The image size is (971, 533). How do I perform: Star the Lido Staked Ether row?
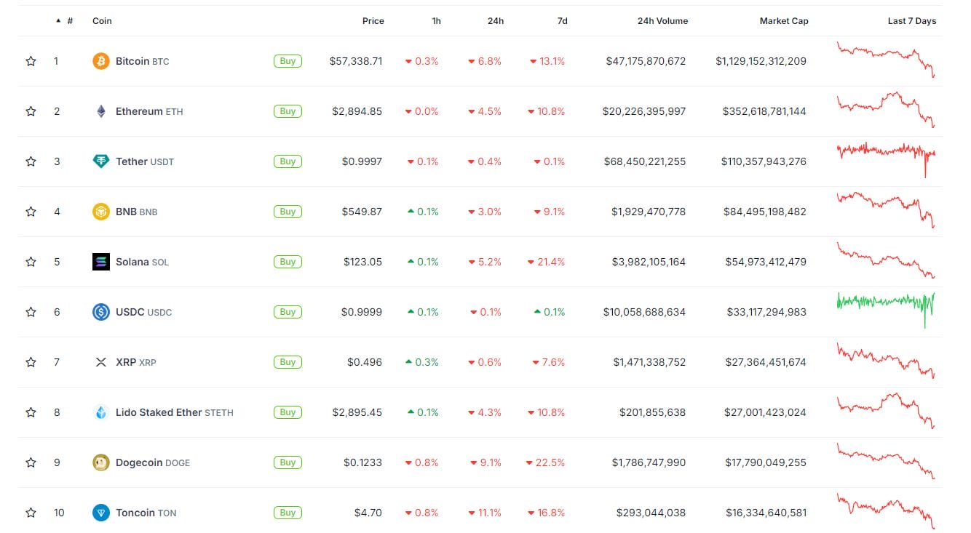[31, 412]
